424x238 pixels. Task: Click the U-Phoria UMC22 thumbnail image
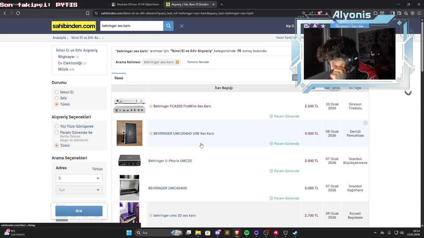coord(130,161)
